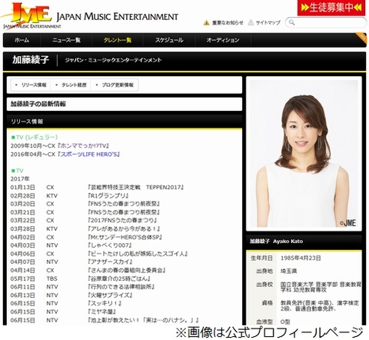The height and width of the screenshot is (340, 369).
Task: Click the TBS channel cell
Action: (52, 278)
